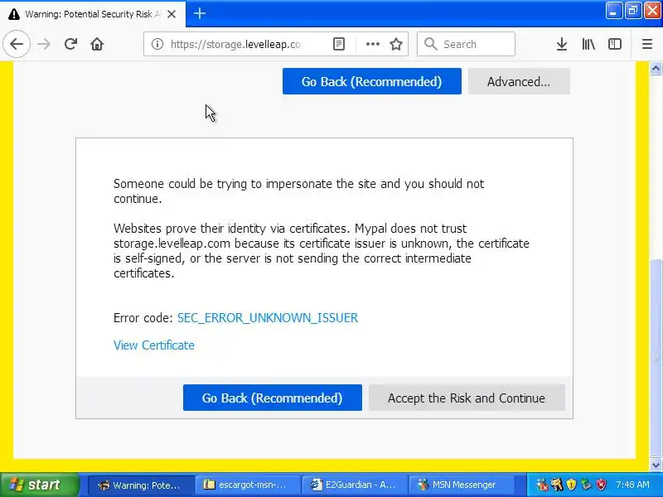Open SEC_ERROR_UNKNOWN_ISSUER error code link

268,318
